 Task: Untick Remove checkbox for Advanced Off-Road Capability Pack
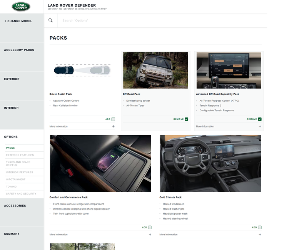[x=260, y=119]
